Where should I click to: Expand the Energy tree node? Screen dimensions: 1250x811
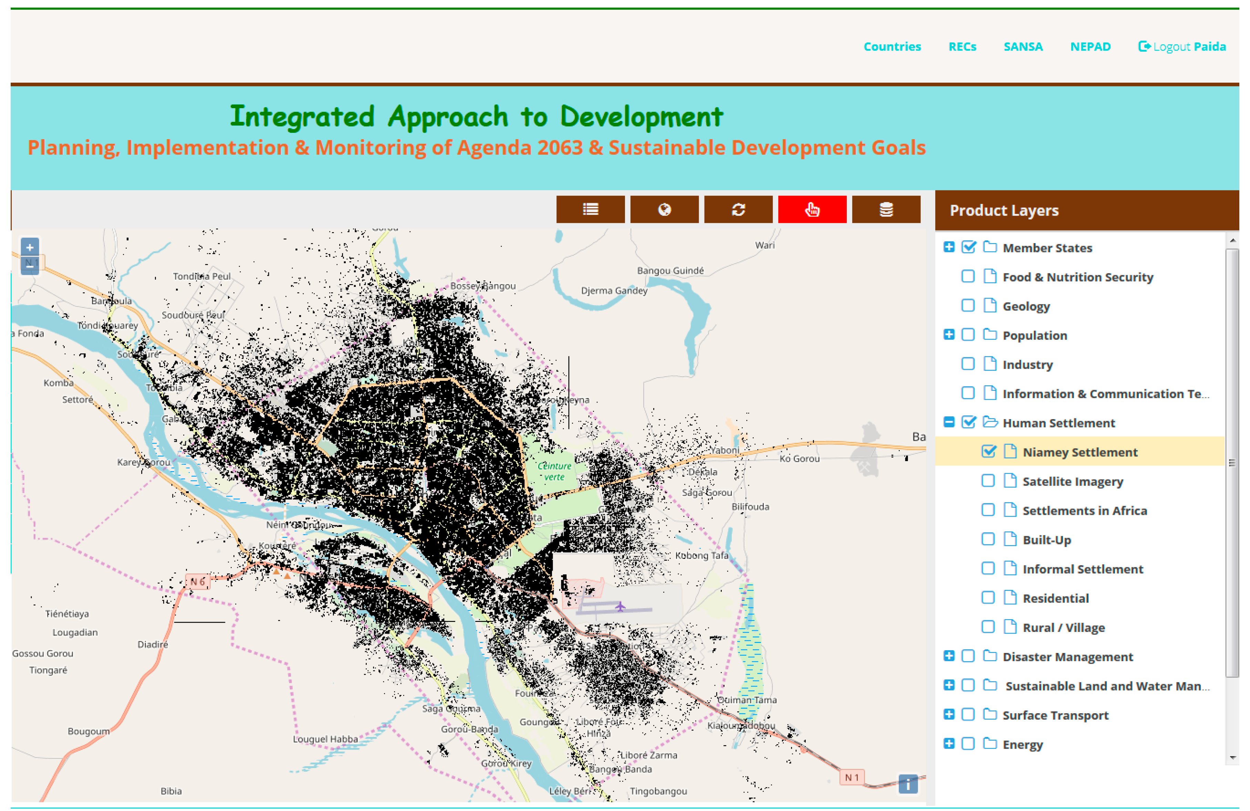tap(949, 744)
